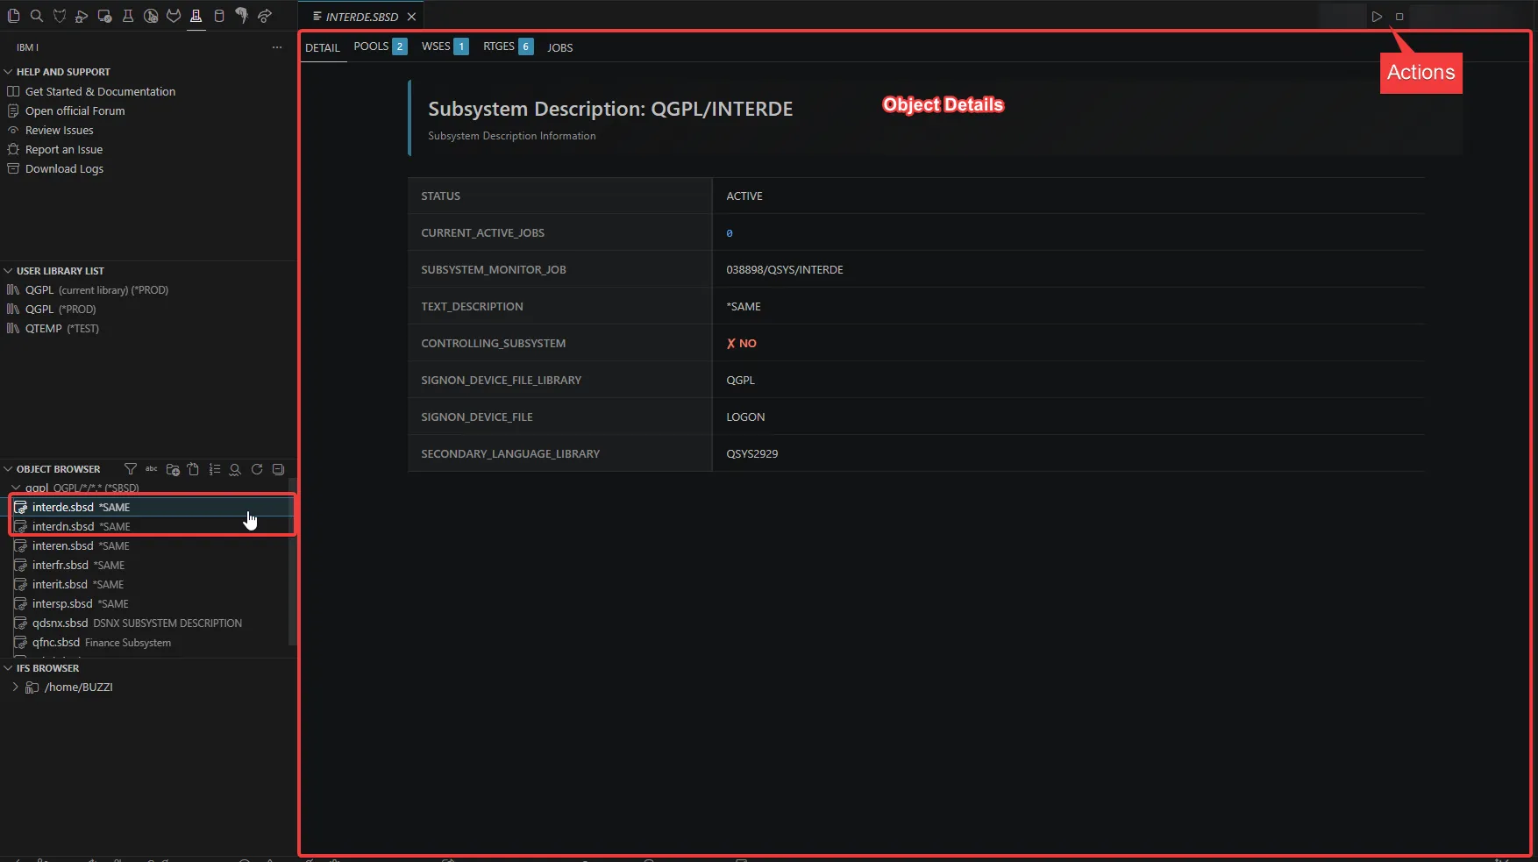
Task: Switch to the WSES tab
Action: coord(445,46)
